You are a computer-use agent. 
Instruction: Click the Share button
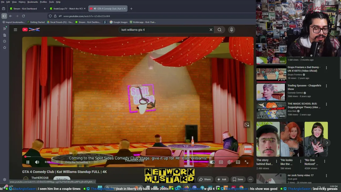(205, 179)
